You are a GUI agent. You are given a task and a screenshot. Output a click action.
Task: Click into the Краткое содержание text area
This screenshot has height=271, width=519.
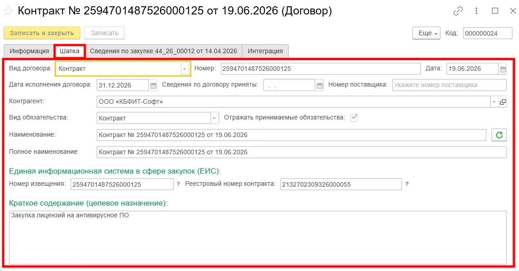[x=258, y=237]
